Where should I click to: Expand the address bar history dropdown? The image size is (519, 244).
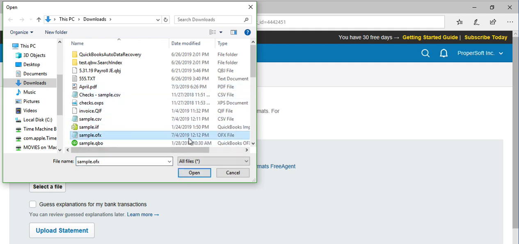158,20
